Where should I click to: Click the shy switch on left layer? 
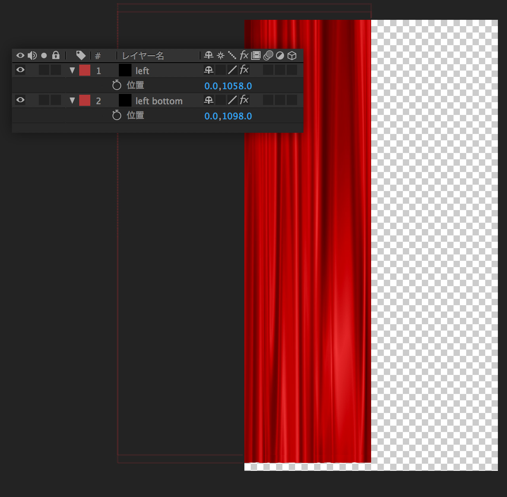pos(208,70)
